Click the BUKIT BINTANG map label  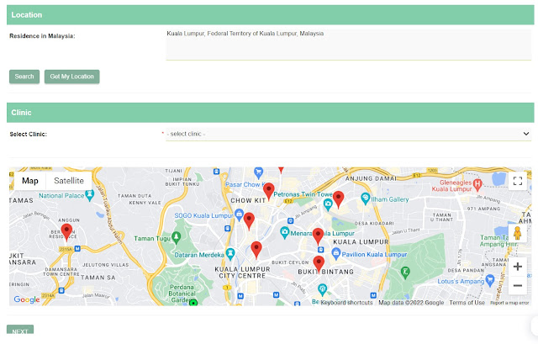(x=325, y=272)
